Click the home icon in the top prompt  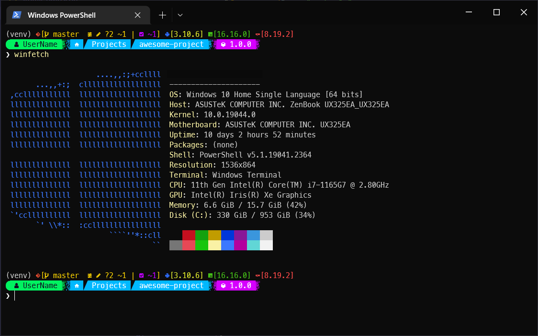pyautogui.click(x=77, y=45)
